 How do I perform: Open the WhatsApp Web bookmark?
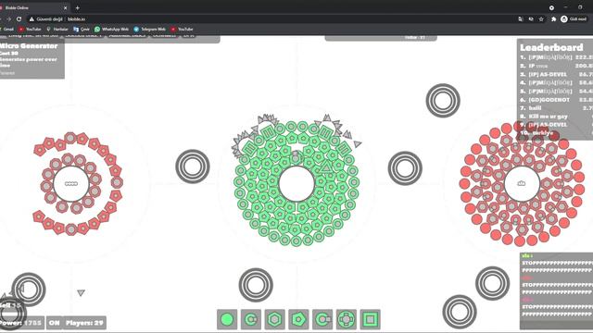click(x=111, y=29)
